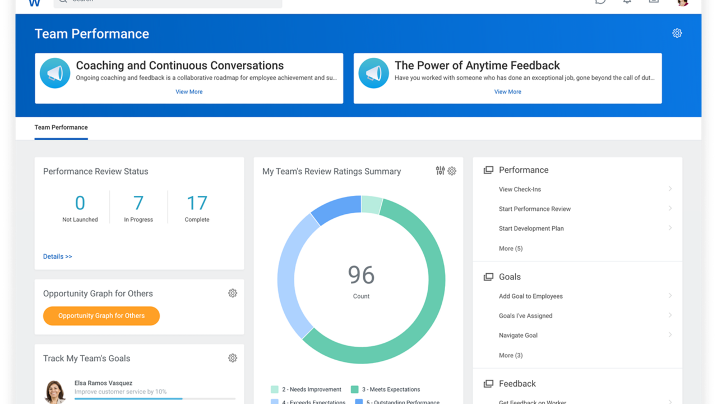The width and height of the screenshot is (717, 404).
Task: Open the Details >> link in Review Status
Action: (x=57, y=256)
